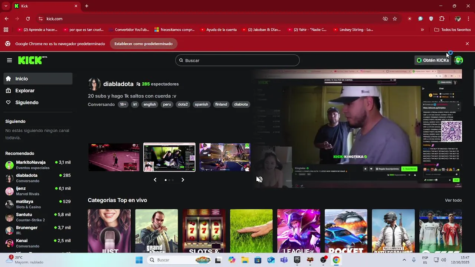Open League of Legends category card
Image resolution: width=475 pixels, height=267 pixels.
point(299,231)
